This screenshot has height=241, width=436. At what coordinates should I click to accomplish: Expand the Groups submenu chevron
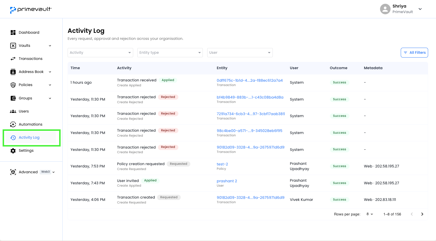(50, 98)
